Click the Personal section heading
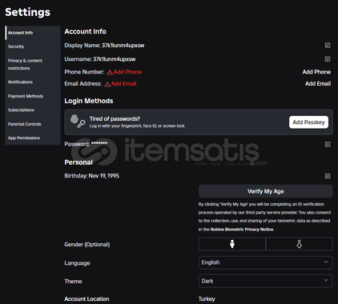Viewport: 338px width, 304px height. 78,162
